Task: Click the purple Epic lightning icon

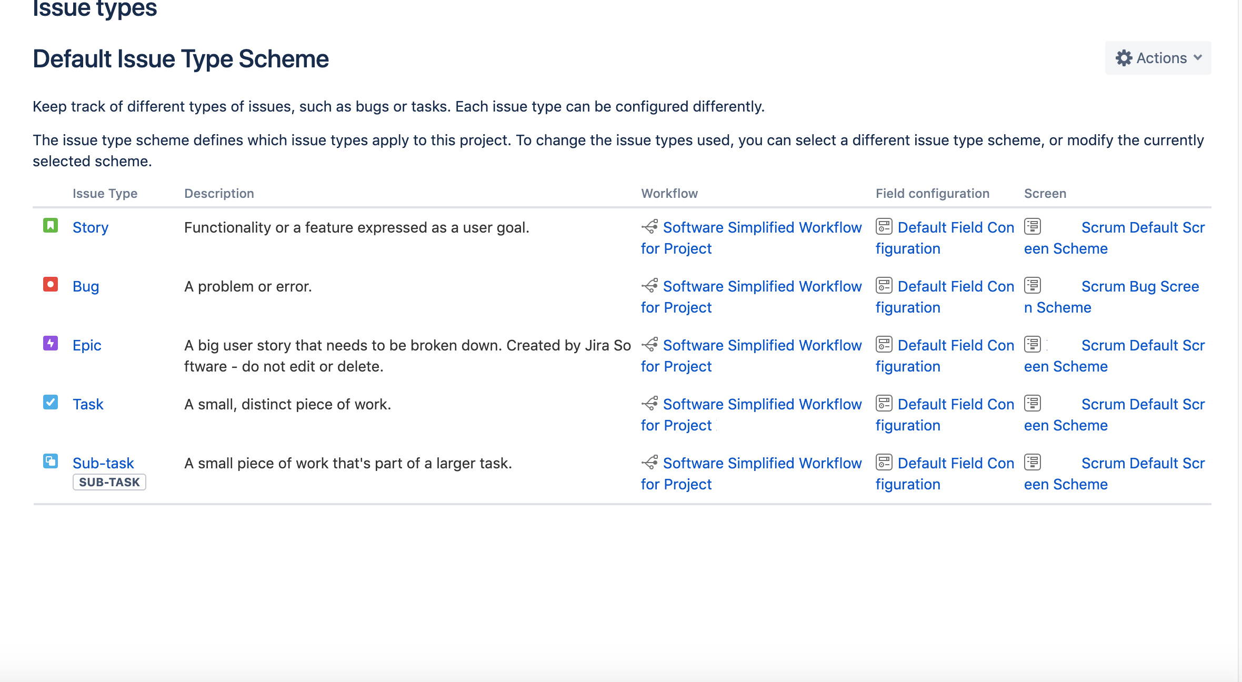Action: coord(51,344)
